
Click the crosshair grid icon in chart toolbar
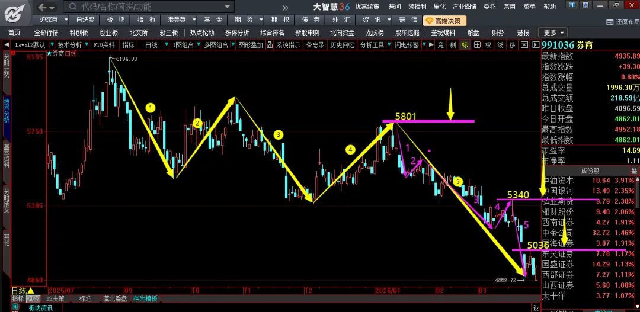476,45
